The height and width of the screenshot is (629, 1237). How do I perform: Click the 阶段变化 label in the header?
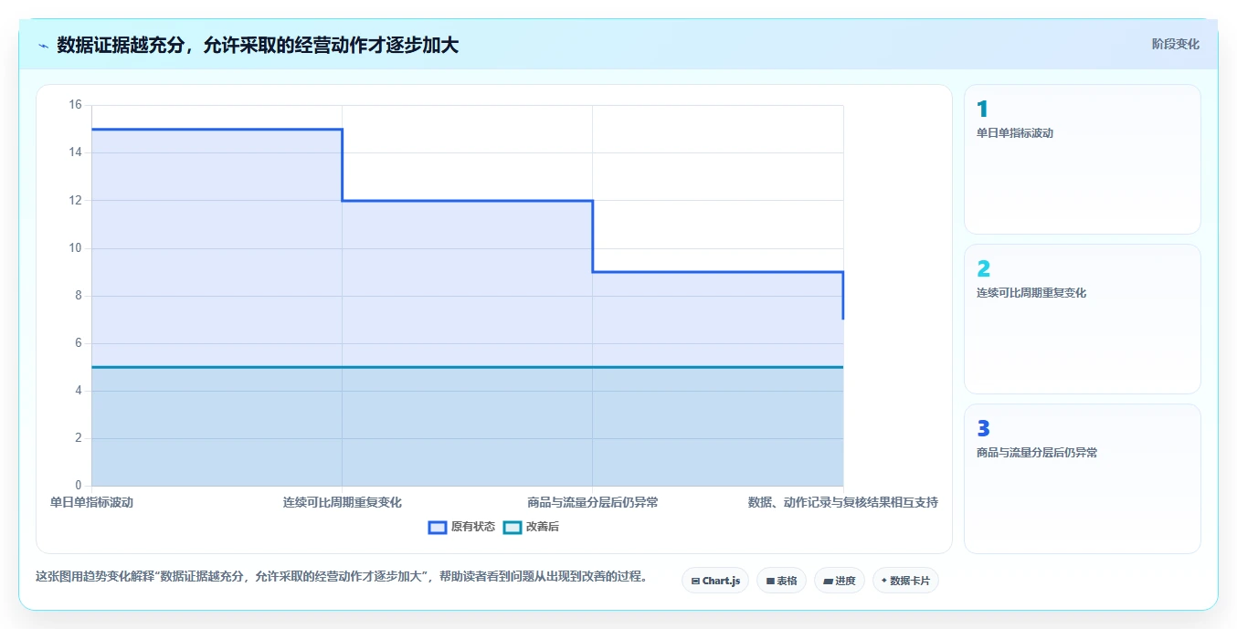(x=1176, y=44)
